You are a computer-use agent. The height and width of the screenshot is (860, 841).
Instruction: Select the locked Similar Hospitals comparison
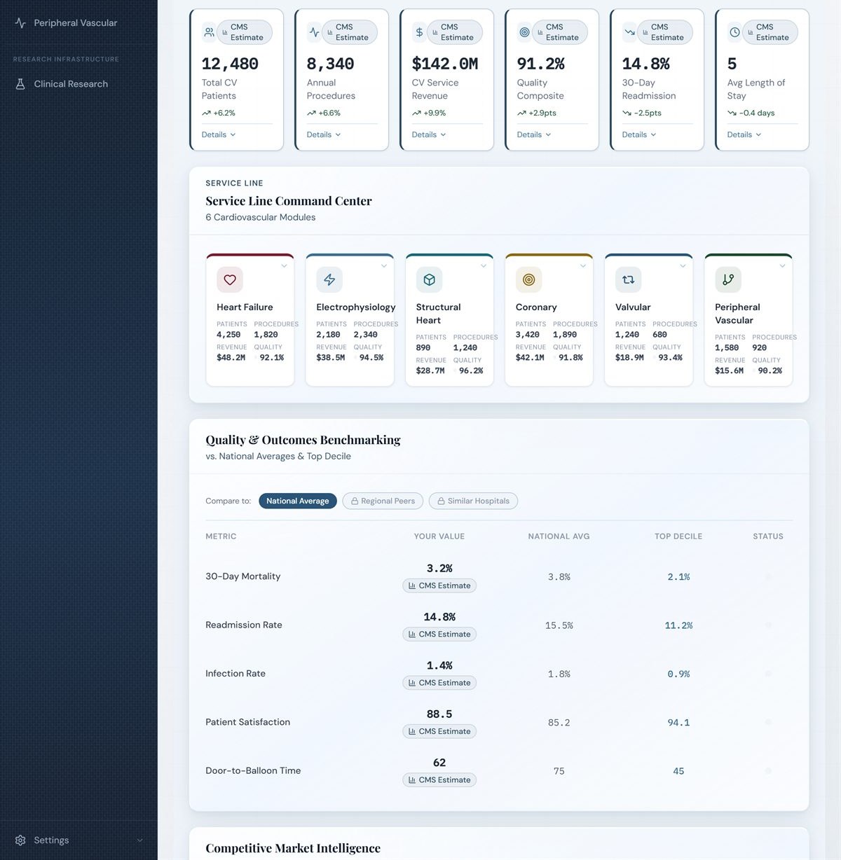click(473, 501)
